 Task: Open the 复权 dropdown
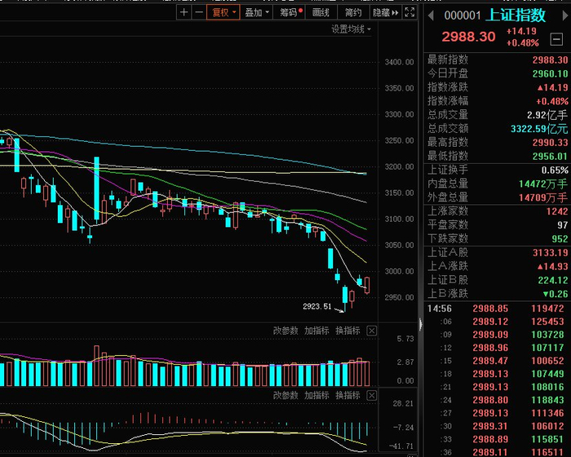tap(224, 12)
